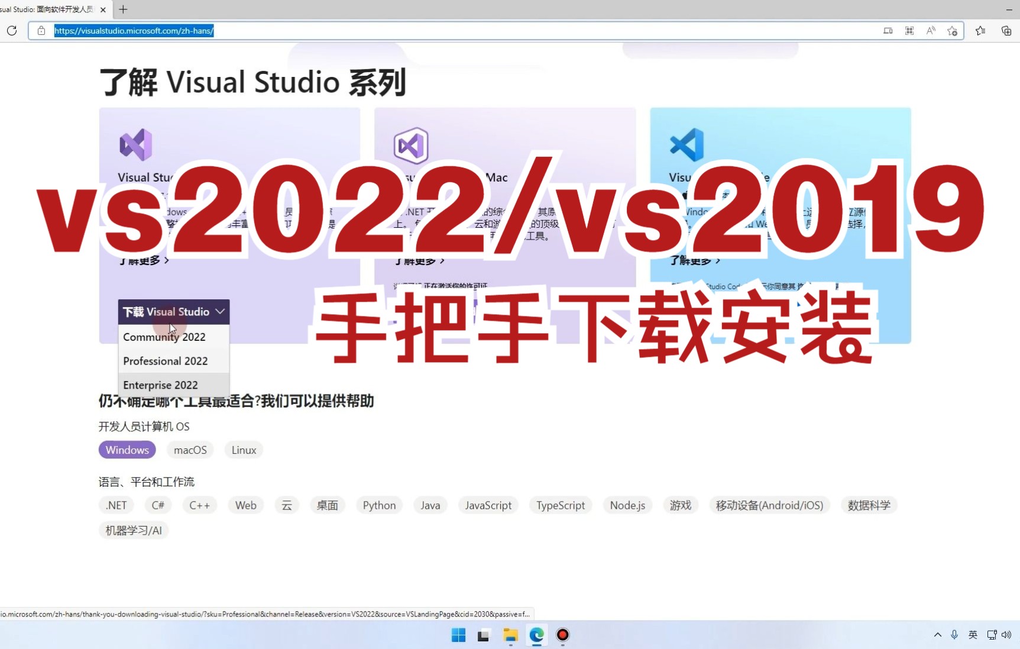The image size is (1020, 649).
Task: Click the QR code icon in address bar
Action: pos(909,31)
